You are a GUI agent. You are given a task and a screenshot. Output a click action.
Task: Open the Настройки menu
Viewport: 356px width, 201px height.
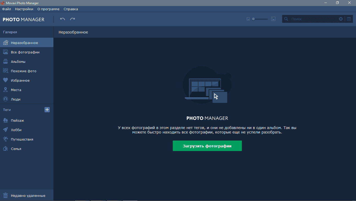click(24, 9)
